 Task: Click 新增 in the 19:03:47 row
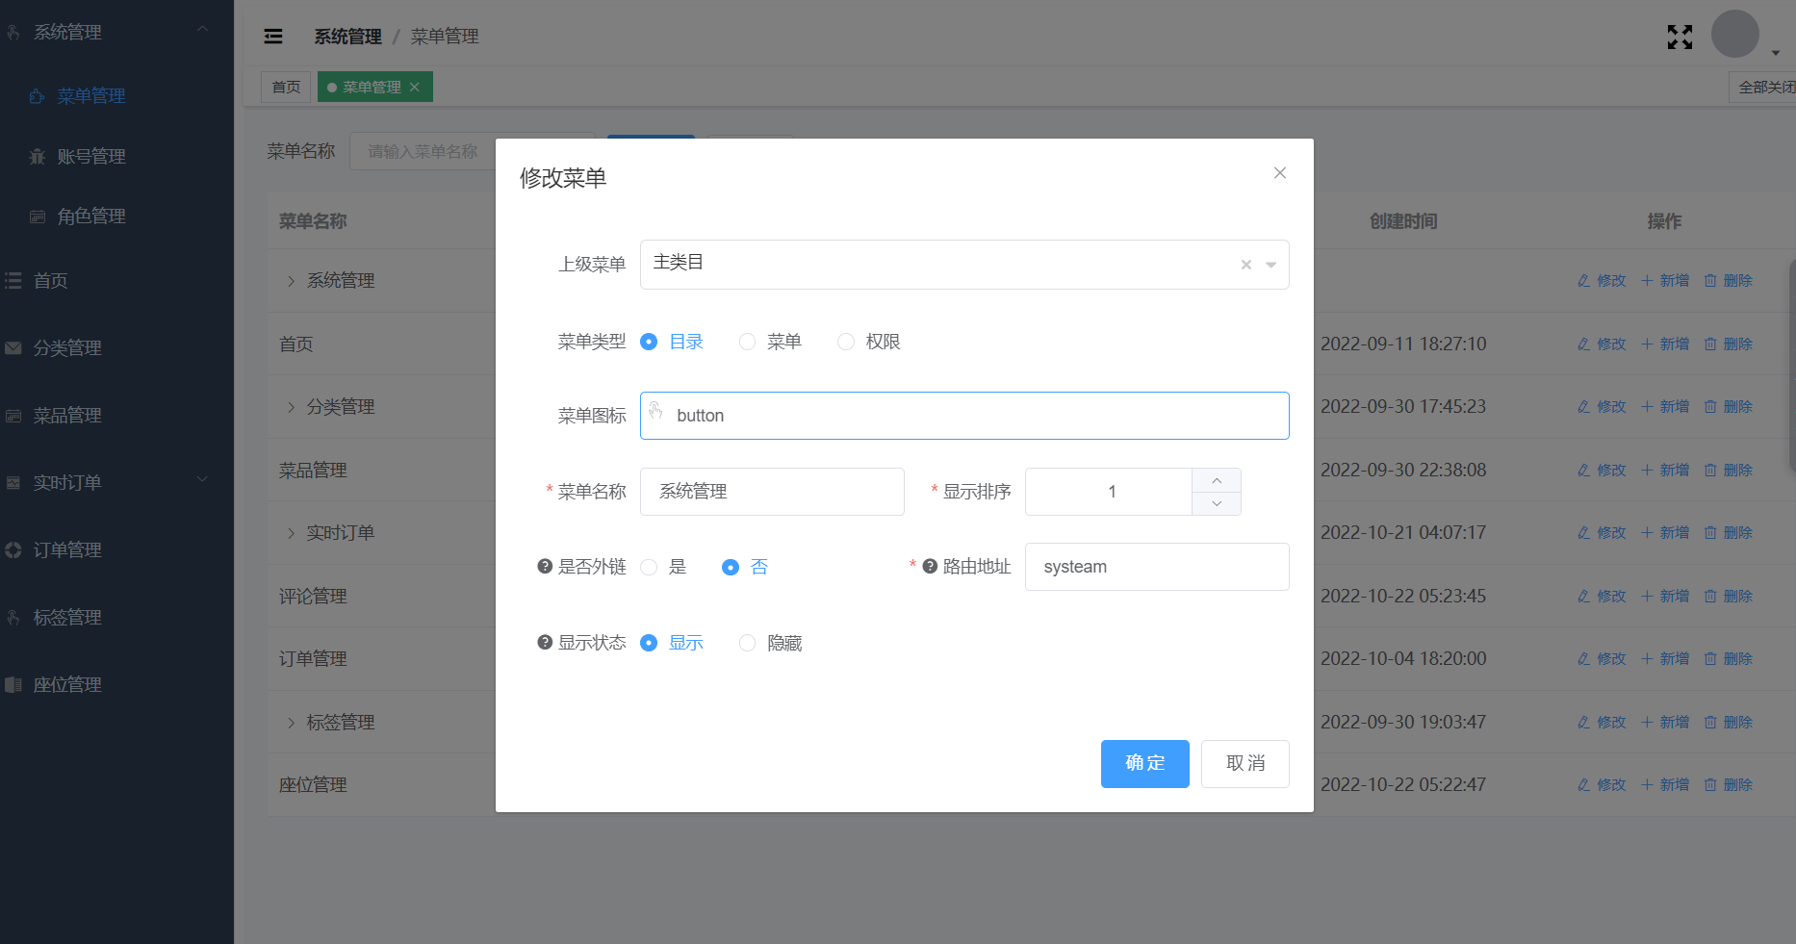[1665, 723]
